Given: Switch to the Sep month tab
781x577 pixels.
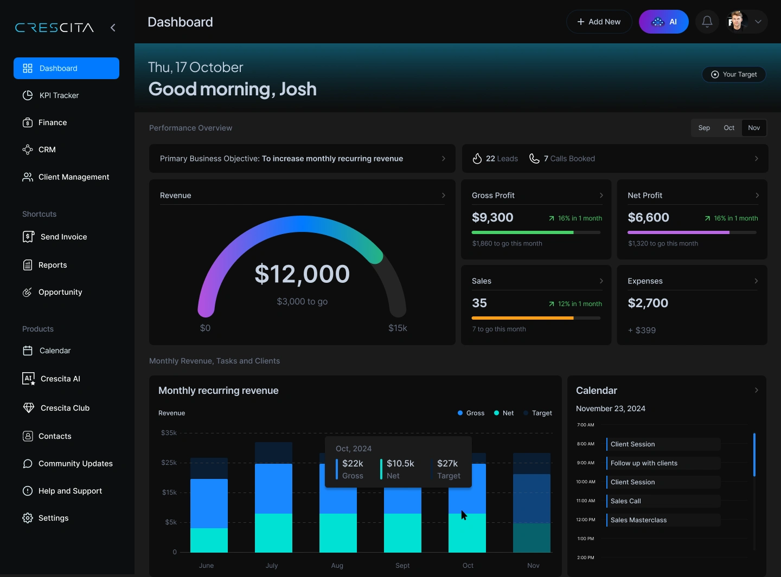Looking at the screenshot, I should (x=704, y=128).
